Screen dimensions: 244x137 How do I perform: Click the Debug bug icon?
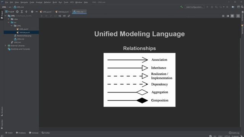pyautogui.click(x=212, y=7)
